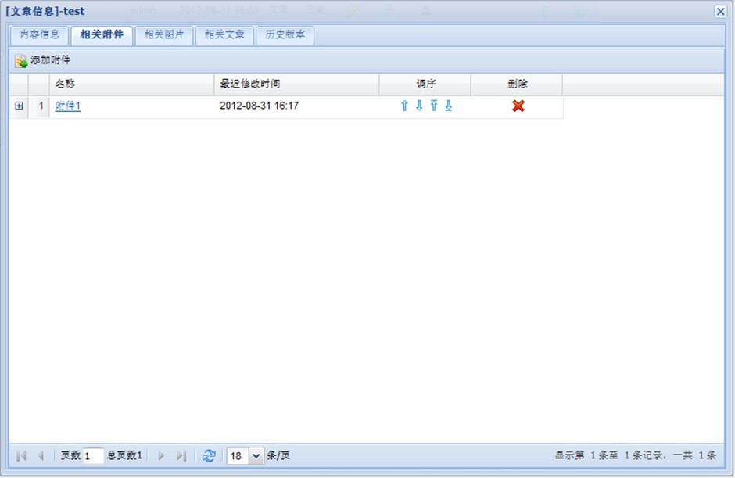Switch to the 相关图片 tab
Viewport: 735px width, 478px height.
tap(163, 35)
